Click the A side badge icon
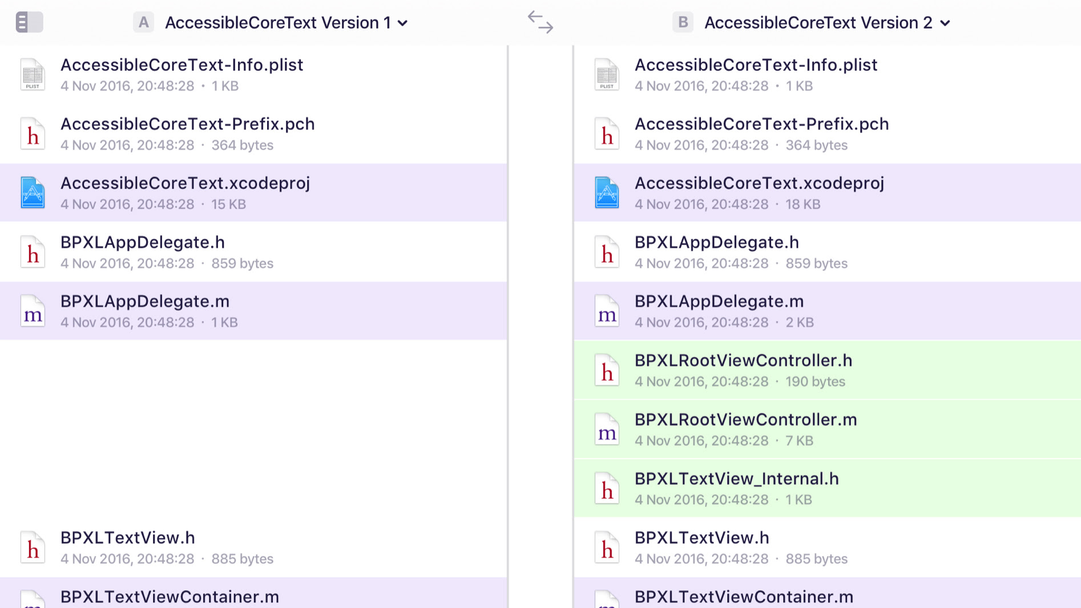This screenshot has width=1081, height=608. point(143,22)
